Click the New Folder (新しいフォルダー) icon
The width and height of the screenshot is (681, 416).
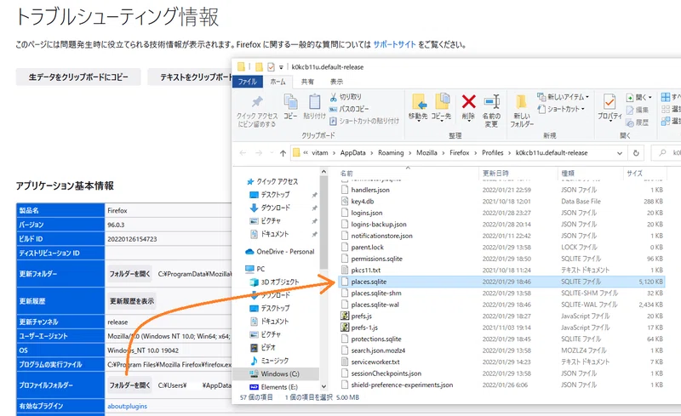(x=521, y=102)
